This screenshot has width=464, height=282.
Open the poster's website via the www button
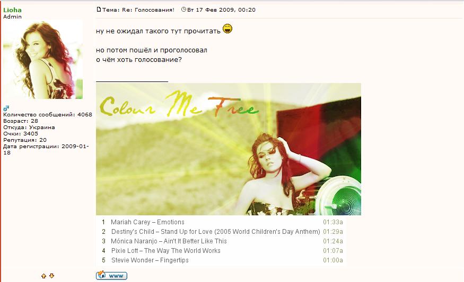click(111, 276)
